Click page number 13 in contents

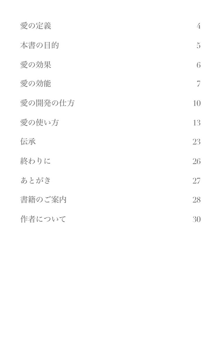click(196, 123)
